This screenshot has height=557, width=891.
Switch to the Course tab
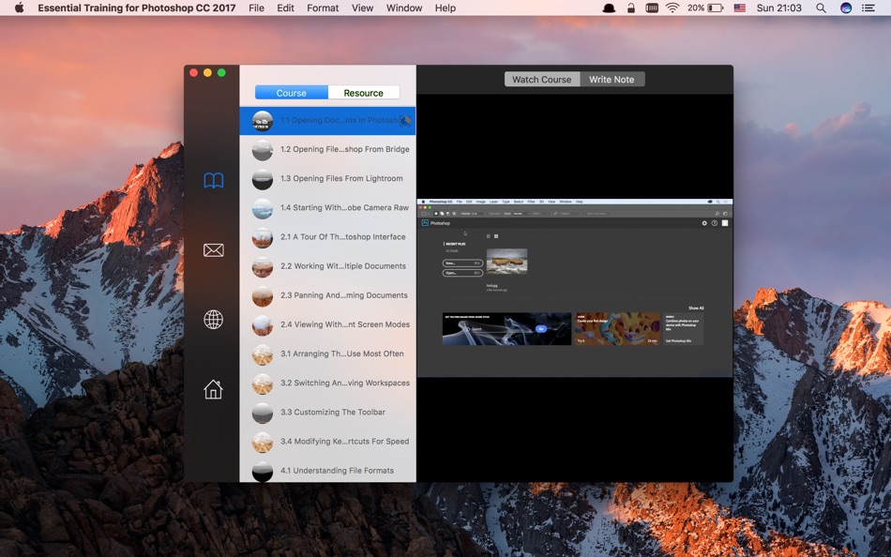tap(292, 93)
